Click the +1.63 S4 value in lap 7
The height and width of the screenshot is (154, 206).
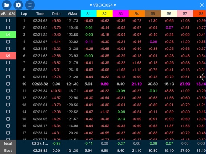click(x=137, y=63)
